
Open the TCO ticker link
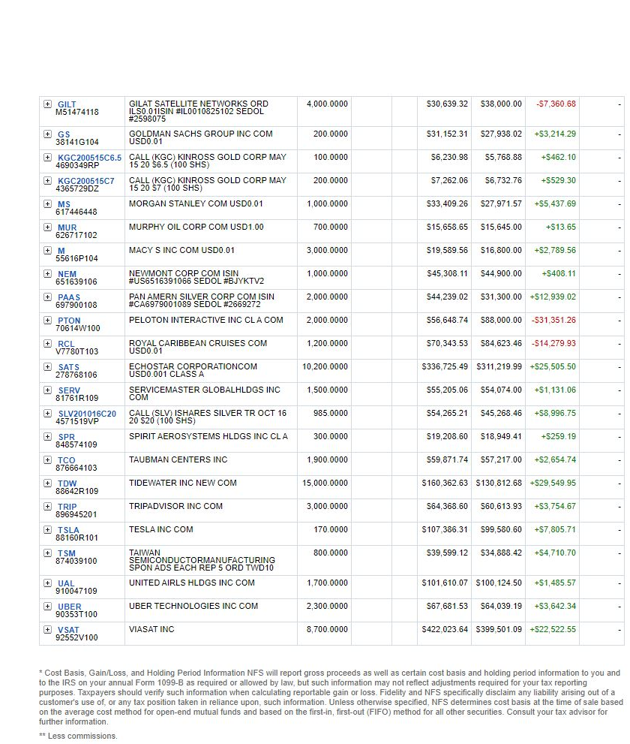(x=66, y=459)
